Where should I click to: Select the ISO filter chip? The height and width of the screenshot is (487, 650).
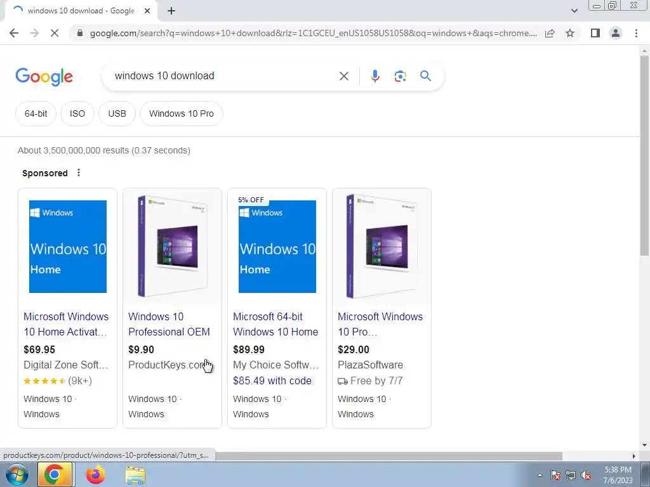[77, 114]
